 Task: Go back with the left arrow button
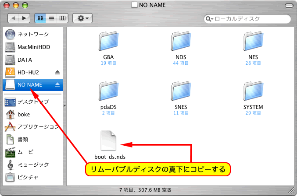[x=13, y=18]
